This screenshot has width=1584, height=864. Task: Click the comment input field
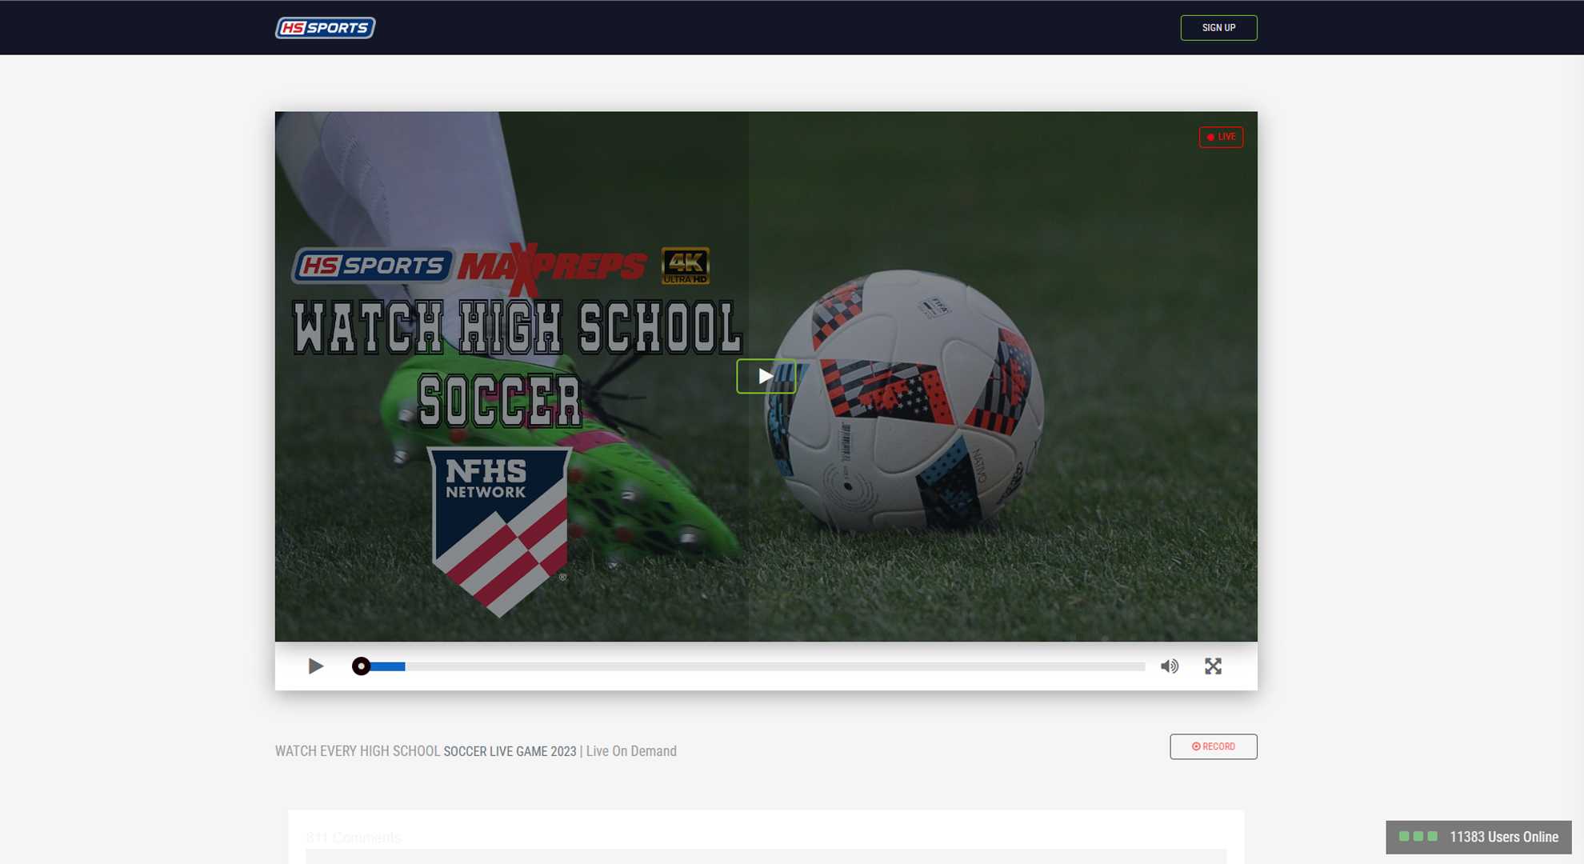[x=766, y=856]
